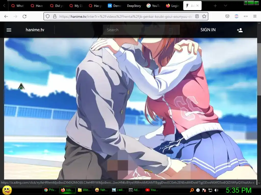This screenshot has height=195, width=261.
Task: Open the striped profile avatar icon
Action: (236, 16)
